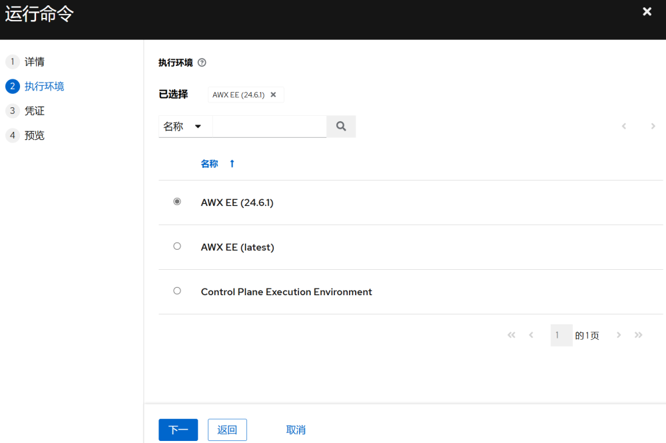The width and height of the screenshot is (666, 443).
Task: Remove the AWX EE (24.6.1) chip
Action: pos(273,95)
